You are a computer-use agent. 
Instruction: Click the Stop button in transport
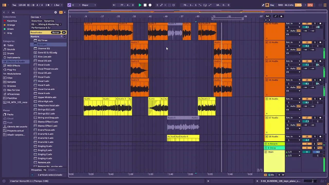[145, 5]
